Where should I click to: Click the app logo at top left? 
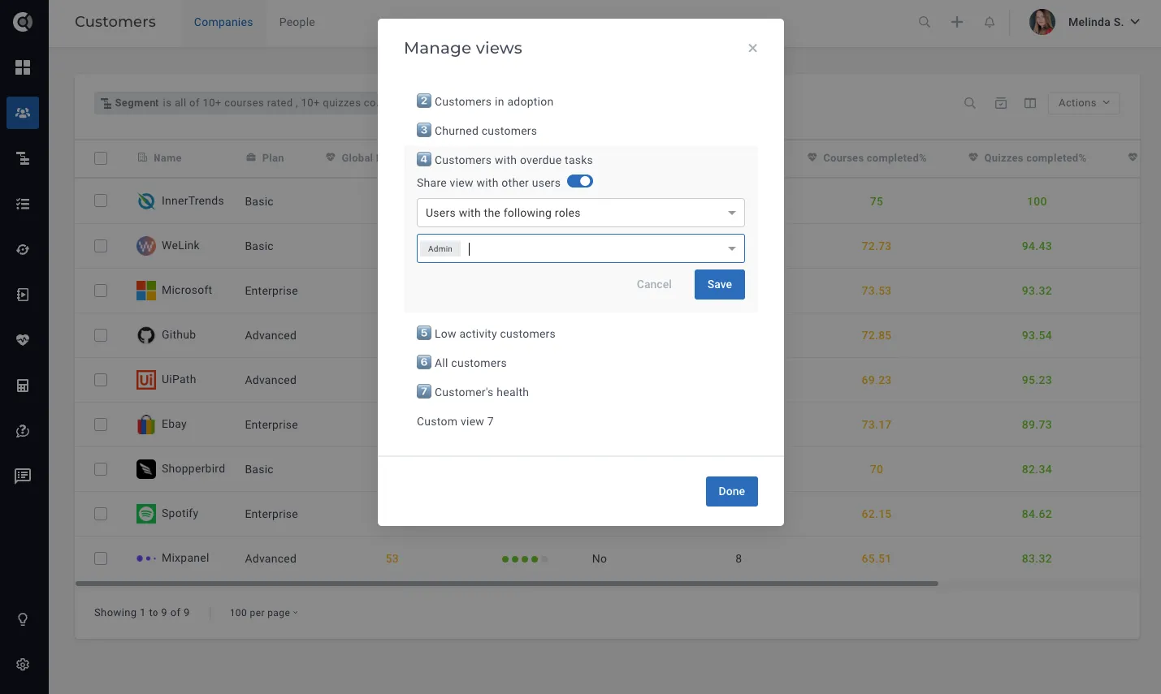(23, 22)
